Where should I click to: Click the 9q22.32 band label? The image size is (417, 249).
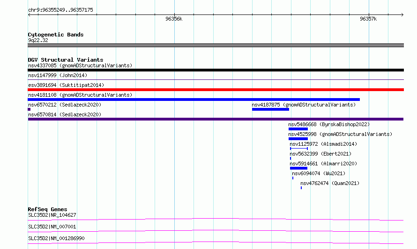(38, 40)
